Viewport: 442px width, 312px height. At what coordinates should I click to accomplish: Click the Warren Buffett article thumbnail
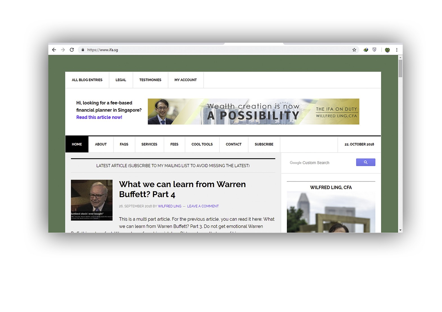(92, 200)
